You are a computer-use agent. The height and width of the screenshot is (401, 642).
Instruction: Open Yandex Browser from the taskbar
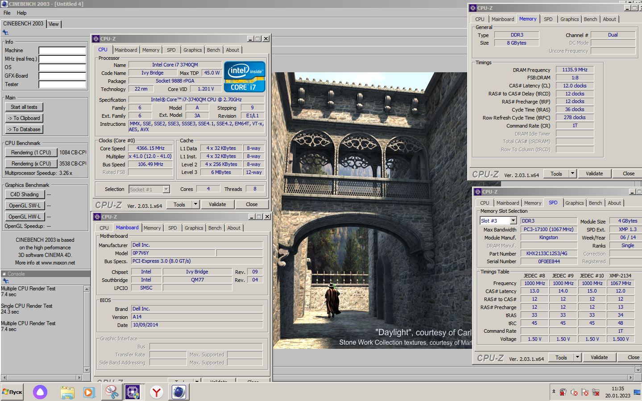click(x=156, y=392)
